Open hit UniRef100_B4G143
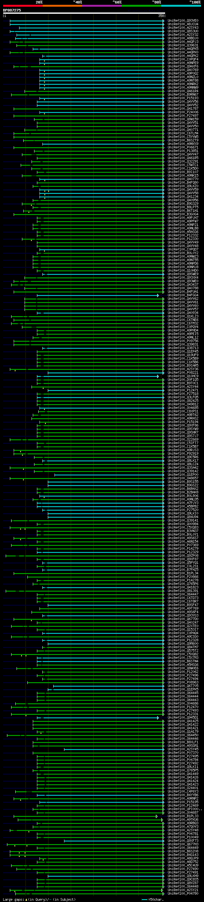 pyautogui.click(x=183, y=855)
